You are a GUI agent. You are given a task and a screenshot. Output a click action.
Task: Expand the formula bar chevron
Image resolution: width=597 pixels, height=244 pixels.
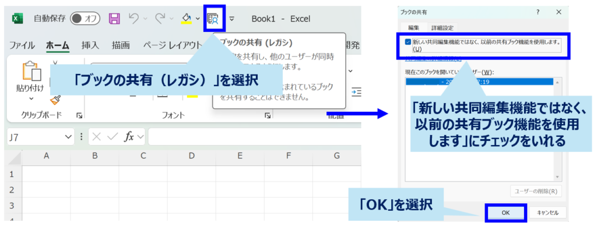click(141, 137)
